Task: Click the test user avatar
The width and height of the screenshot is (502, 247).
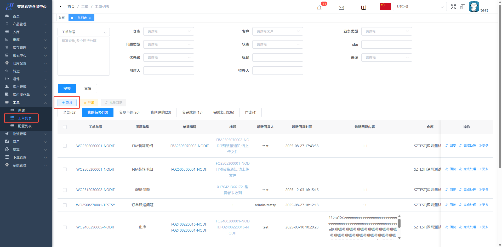Action: pos(474,7)
